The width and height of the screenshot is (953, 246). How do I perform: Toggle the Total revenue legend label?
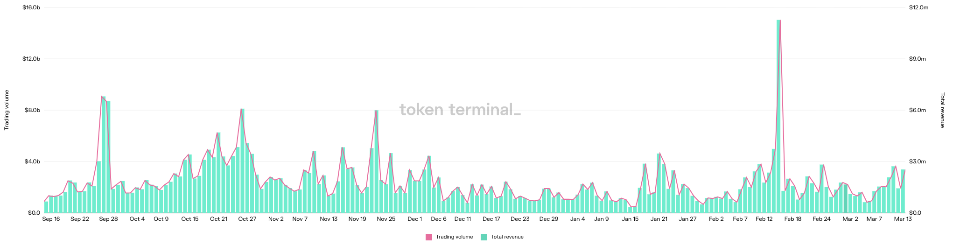(x=507, y=237)
